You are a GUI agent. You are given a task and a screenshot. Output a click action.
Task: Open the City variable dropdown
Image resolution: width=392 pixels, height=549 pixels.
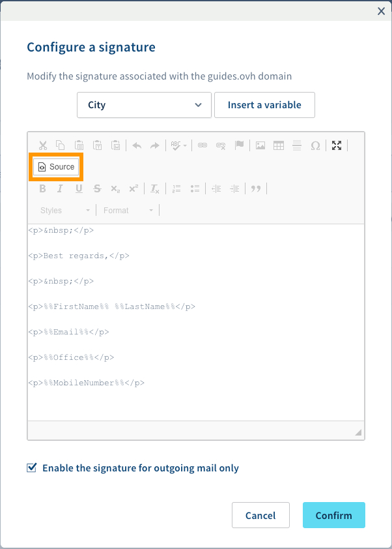pyautogui.click(x=144, y=105)
